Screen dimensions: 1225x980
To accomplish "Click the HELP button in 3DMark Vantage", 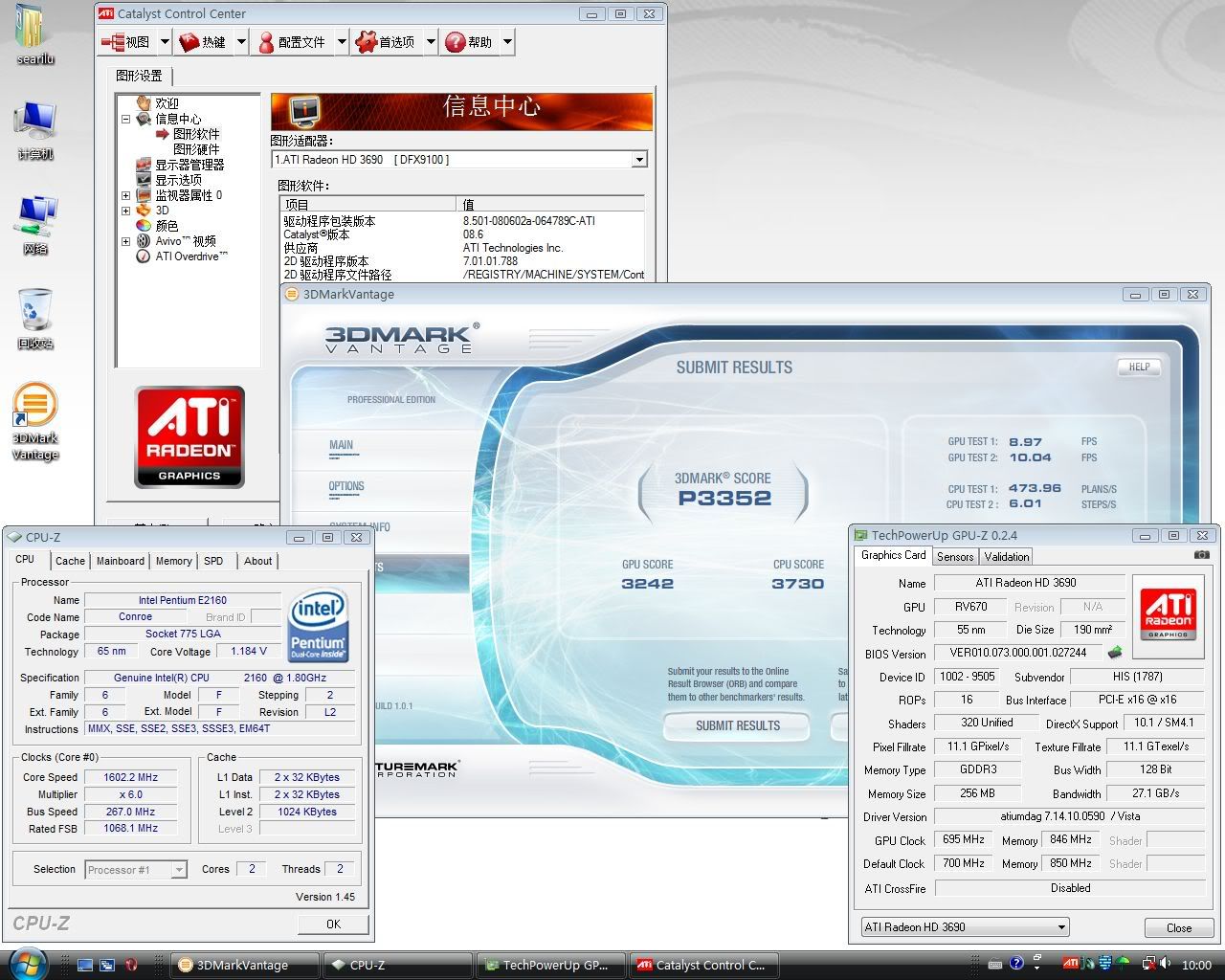I will coord(1139,367).
